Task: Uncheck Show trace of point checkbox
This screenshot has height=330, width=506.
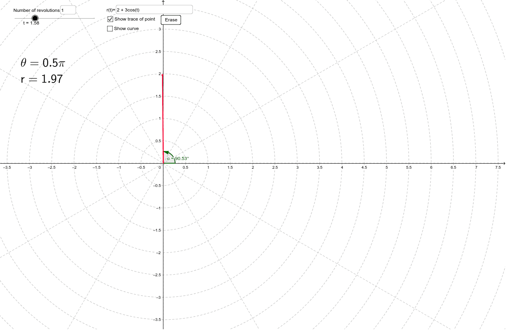Action: pos(110,19)
